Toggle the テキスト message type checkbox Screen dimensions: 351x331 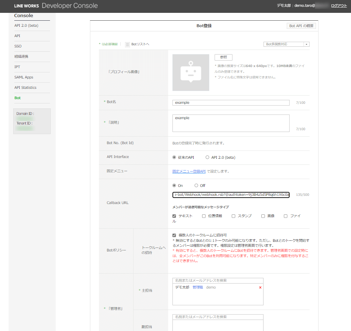point(174,216)
